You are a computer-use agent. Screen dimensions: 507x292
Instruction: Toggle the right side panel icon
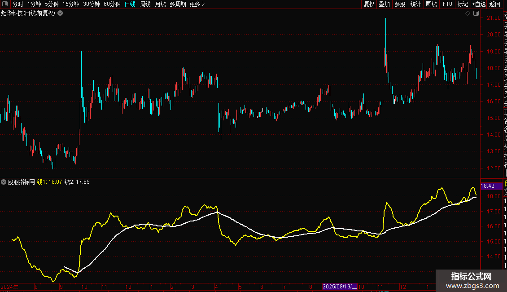476,13
